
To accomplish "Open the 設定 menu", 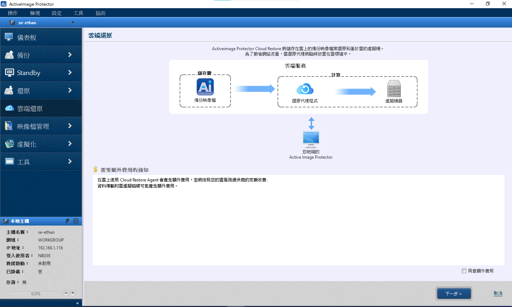I will (57, 13).
